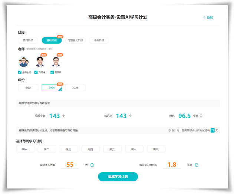The image size is (234, 194).
Task: Click teacher 贾国军's avatar photo
Action: tap(56, 62)
